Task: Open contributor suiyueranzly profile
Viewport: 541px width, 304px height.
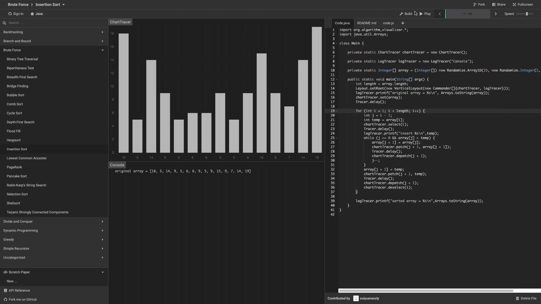Action: (x=369, y=298)
